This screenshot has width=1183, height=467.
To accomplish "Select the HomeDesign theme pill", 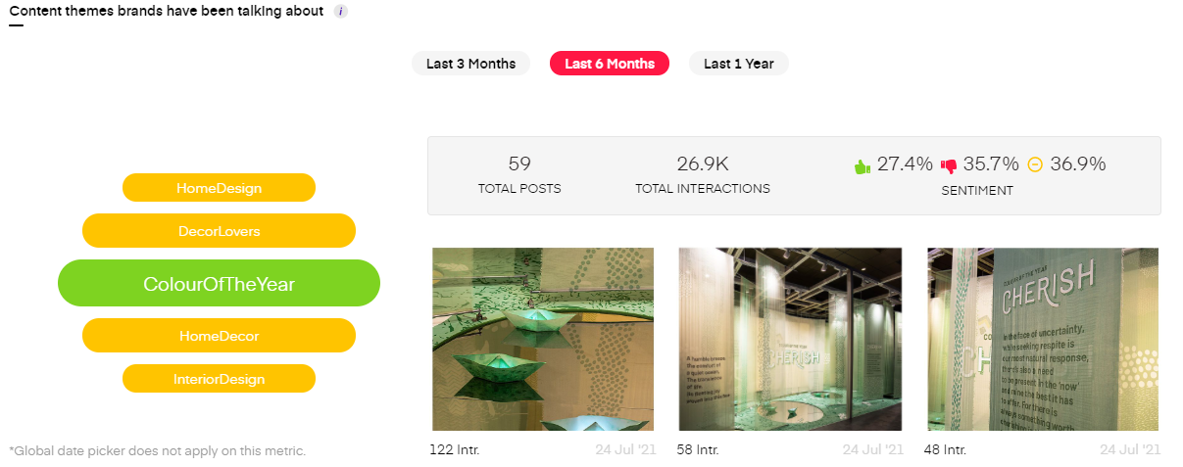I will (219, 187).
